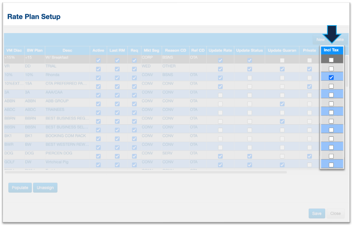
Task: Click the Incl Tax column header
Action: coord(331,50)
